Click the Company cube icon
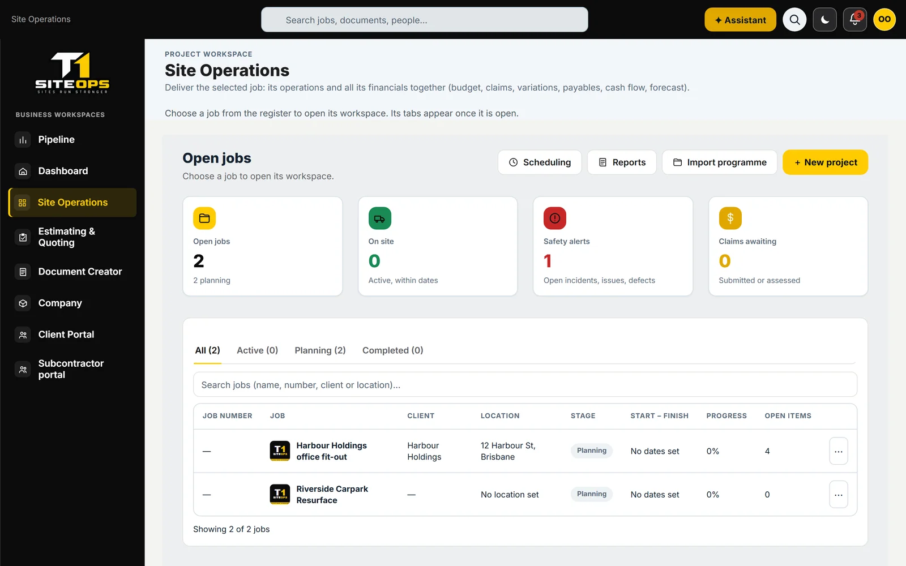 coord(23,303)
